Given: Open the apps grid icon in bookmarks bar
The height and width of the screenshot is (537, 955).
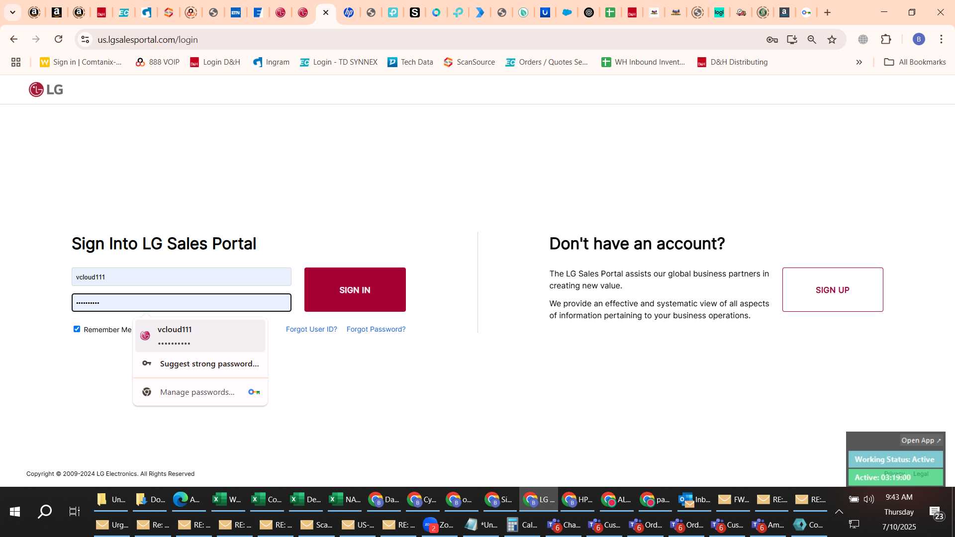Looking at the screenshot, I should click(16, 62).
